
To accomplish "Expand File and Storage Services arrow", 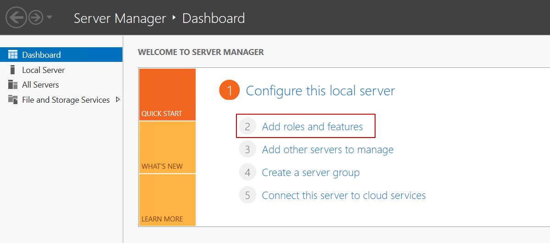I will pyautogui.click(x=118, y=99).
